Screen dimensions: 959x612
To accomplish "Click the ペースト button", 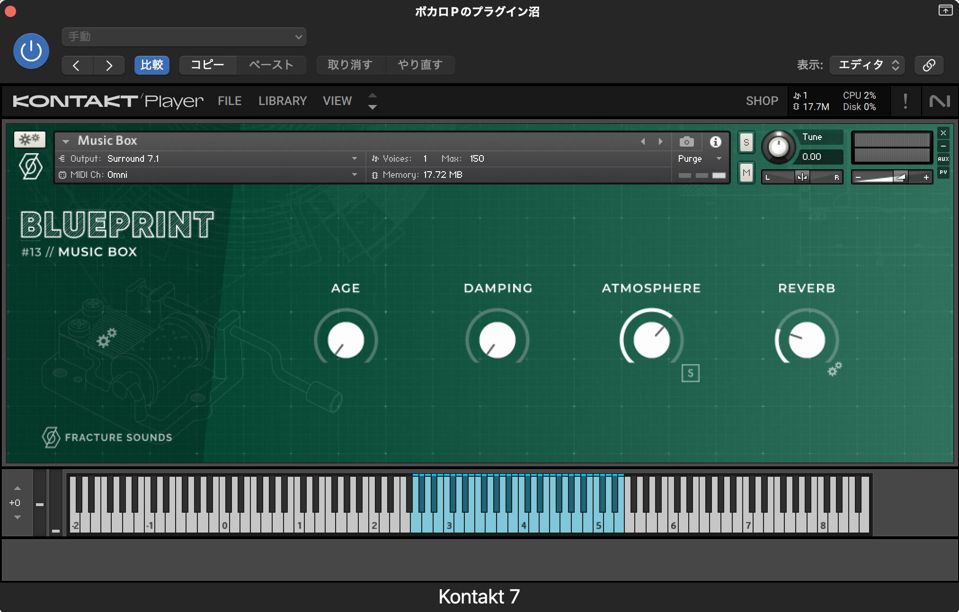I will pos(272,65).
